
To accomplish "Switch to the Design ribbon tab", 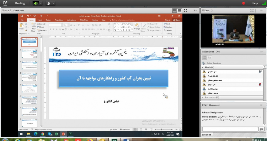I will click(x=48, y=20).
